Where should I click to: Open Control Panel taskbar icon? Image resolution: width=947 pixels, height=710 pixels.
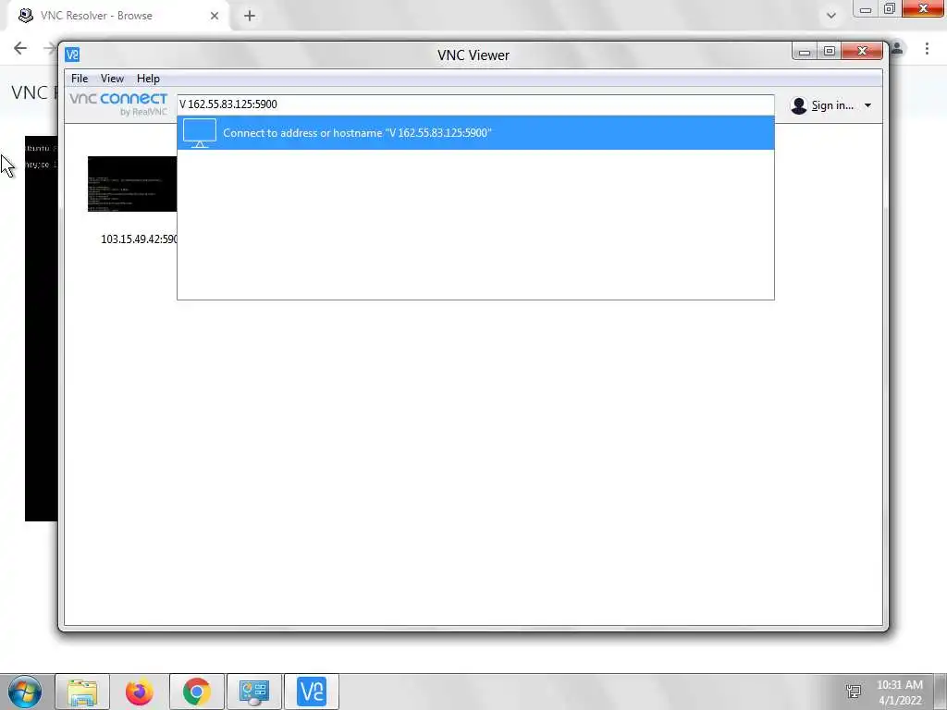(x=254, y=692)
